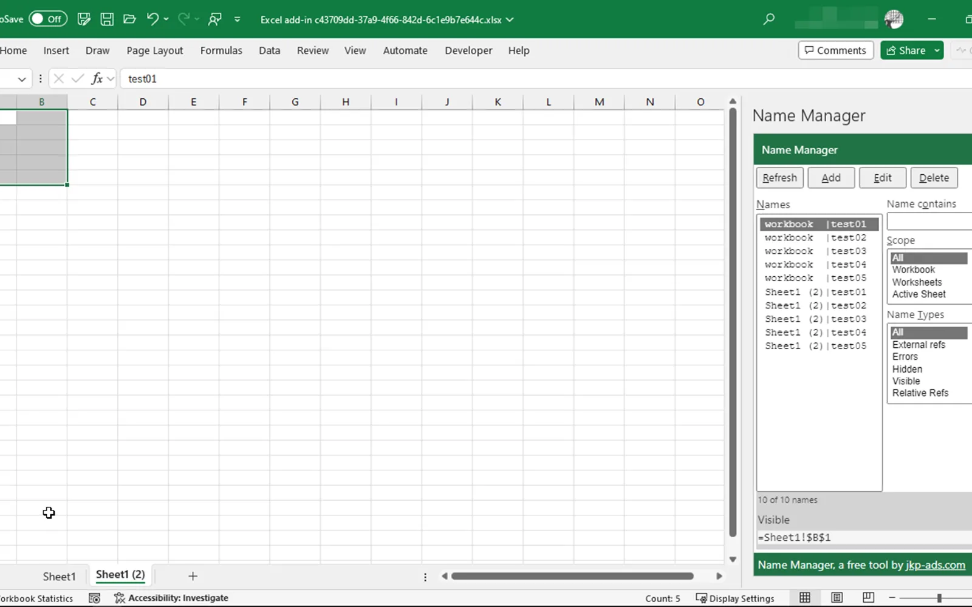
Task: Click the Undo arrow icon
Action: 152,19
